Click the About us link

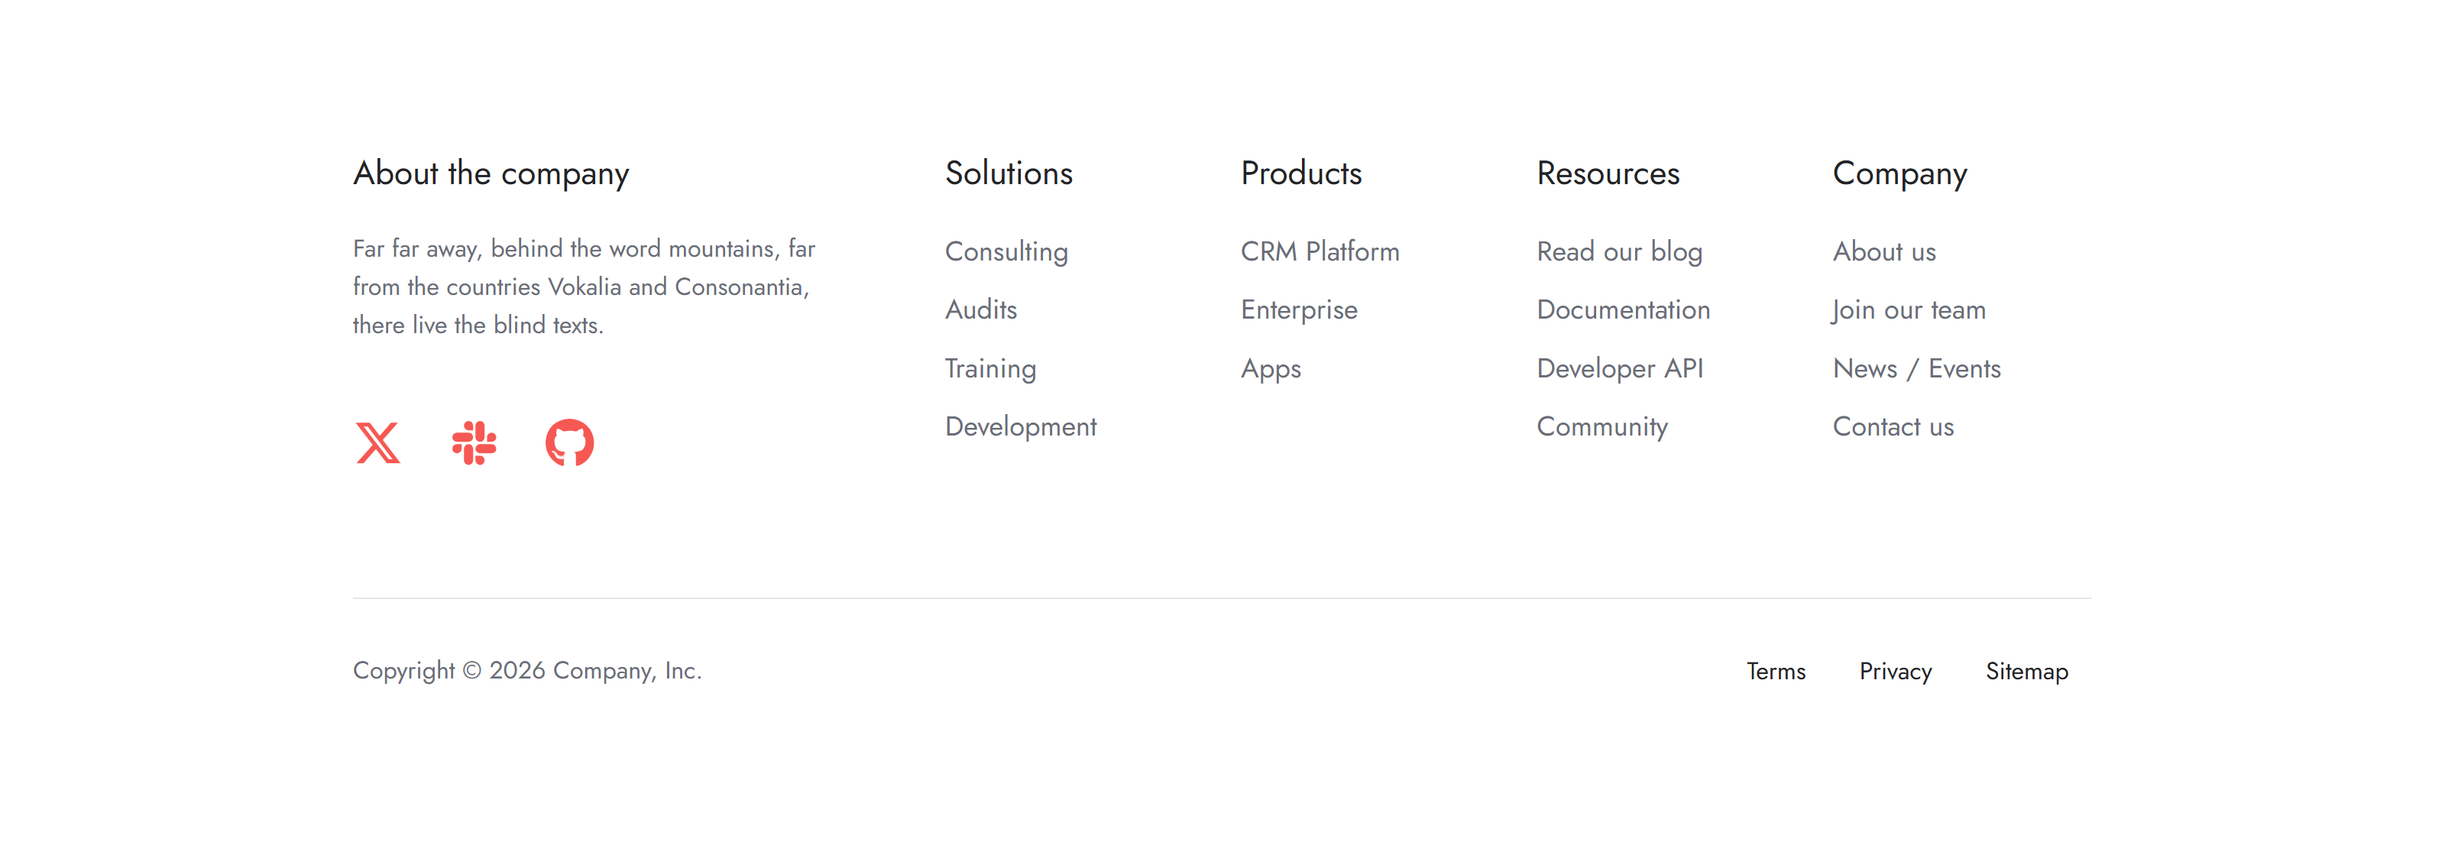[x=1883, y=251]
